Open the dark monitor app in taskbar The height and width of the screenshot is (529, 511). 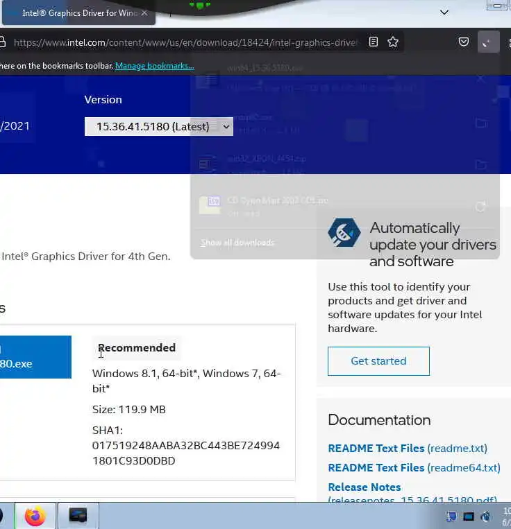(x=78, y=516)
